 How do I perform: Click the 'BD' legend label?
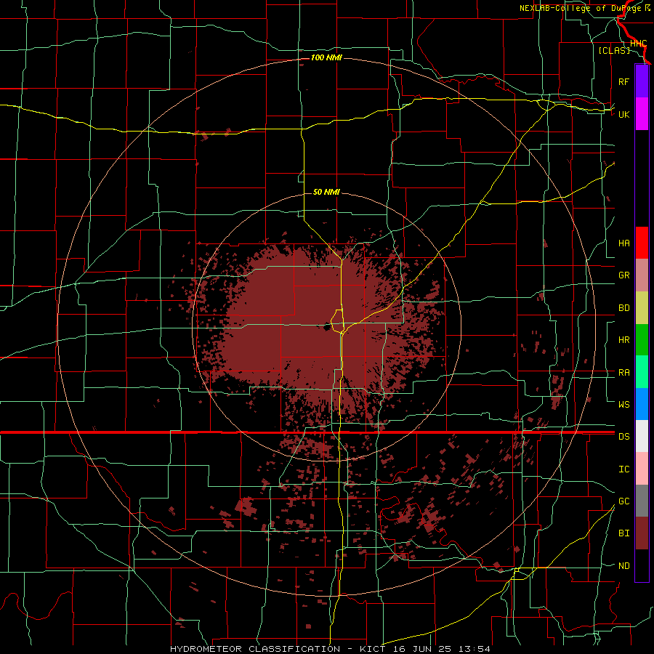pos(624,308)
